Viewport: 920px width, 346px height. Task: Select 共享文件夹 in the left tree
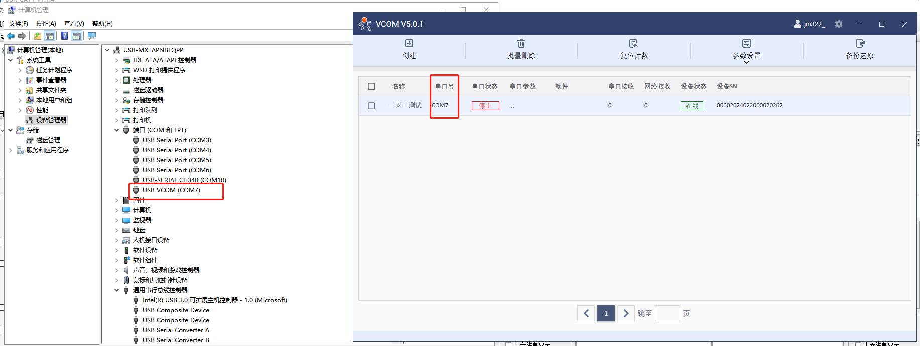tap(51, 90)
